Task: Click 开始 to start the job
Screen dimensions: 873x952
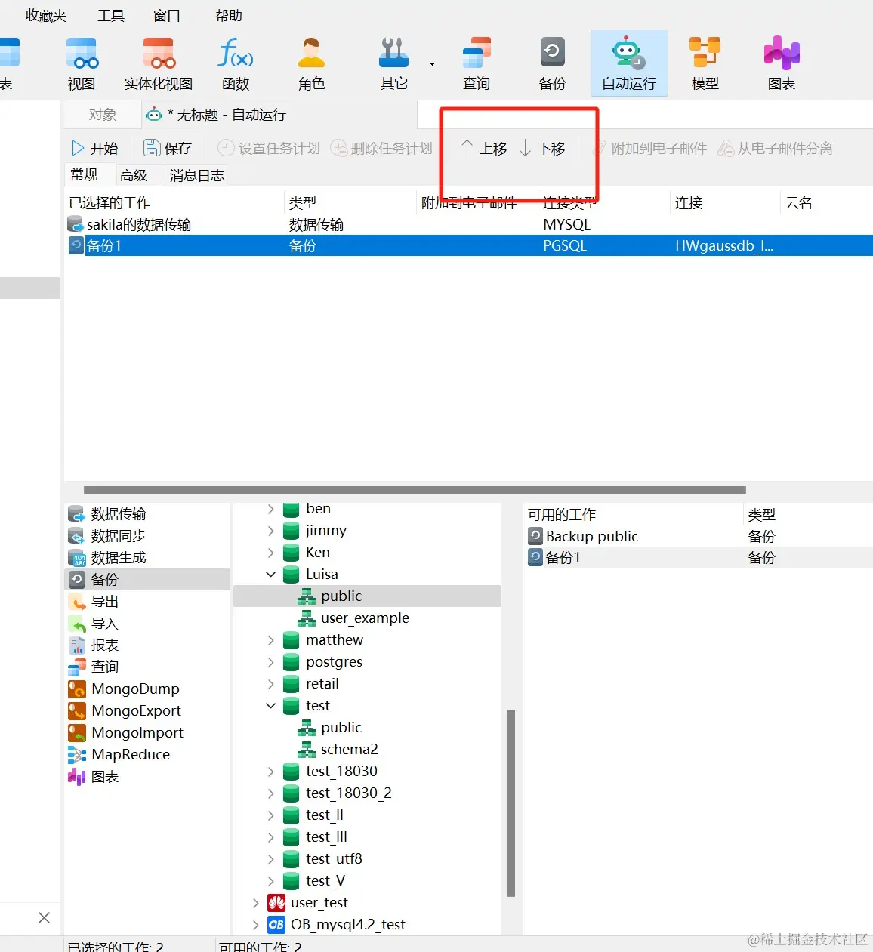Action: coord(95,149)
